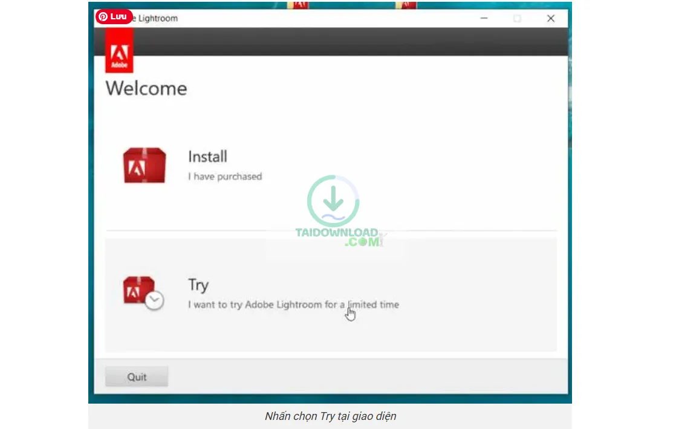Click the TAIDOWNLOAD.COM watermark text
This screenshot has height=429, width=673.
click(337, 237)
